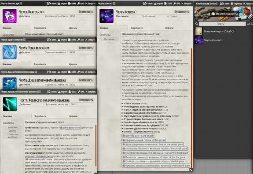
Task: Click Import in Удар великанов window header
Action: [62, 40]
